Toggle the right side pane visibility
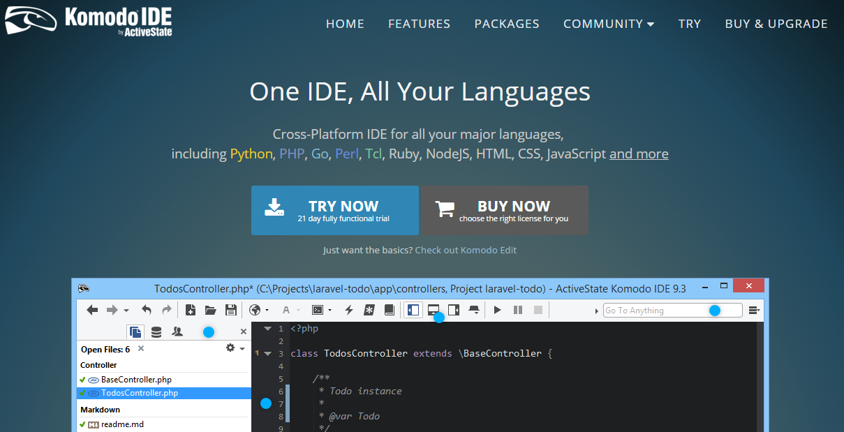Screen dimensions: 844x432 [454, 310]
